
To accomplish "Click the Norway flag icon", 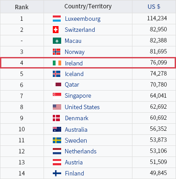I will pos(57,52).
